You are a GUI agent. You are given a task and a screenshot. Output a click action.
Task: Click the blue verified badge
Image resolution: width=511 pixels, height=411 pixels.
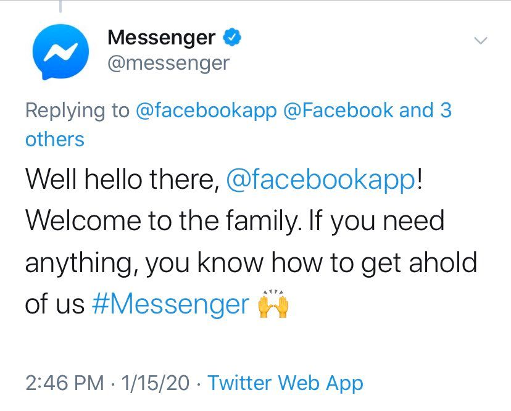[231, 38]
